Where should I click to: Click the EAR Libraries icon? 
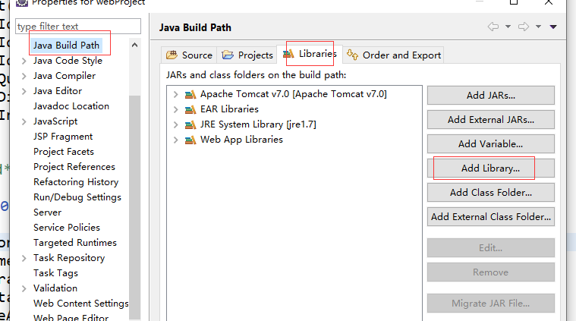point(189,109)
